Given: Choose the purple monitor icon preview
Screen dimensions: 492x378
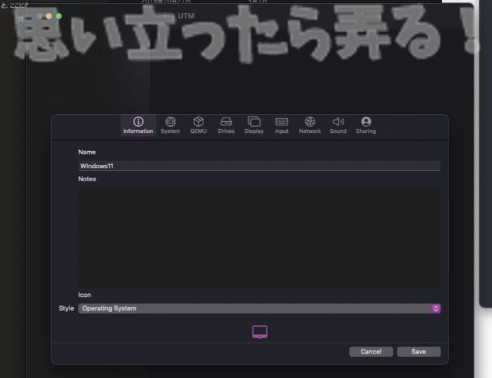Looking at the screenshot, I should click(260, 332).
